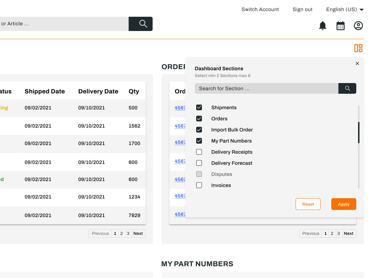Click the sections list scrollbar thumb
The image size is (372, 278).
tap(359, 133)
